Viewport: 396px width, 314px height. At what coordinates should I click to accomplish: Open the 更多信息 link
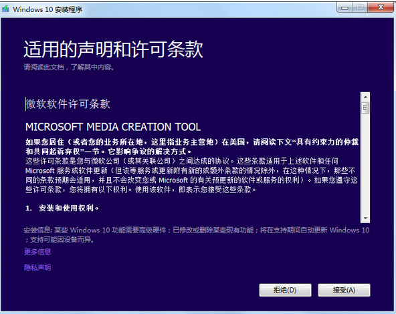pyautogui.click(x=37, y=252)
